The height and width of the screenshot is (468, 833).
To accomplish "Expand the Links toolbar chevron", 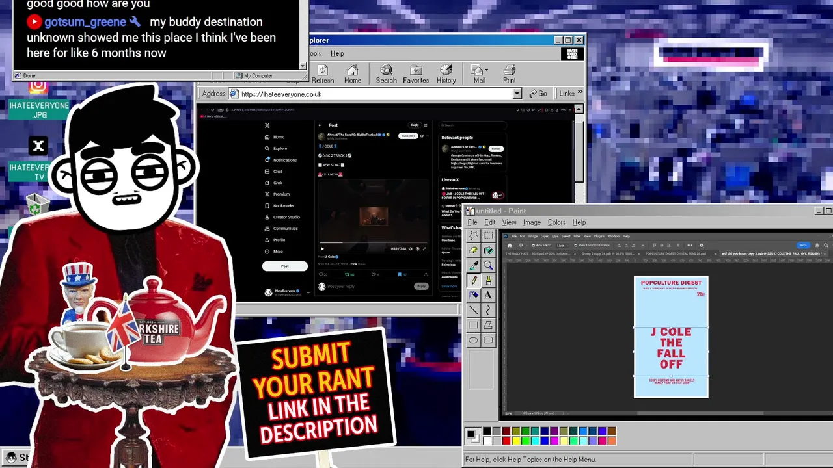I will [x=580, y=93].
